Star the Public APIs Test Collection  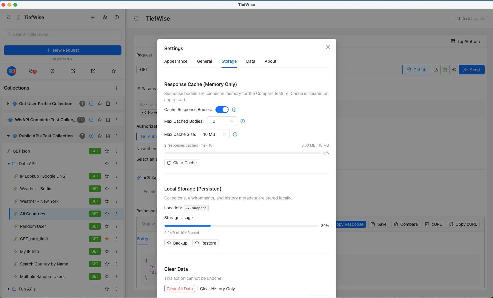[x=100, y=136]
